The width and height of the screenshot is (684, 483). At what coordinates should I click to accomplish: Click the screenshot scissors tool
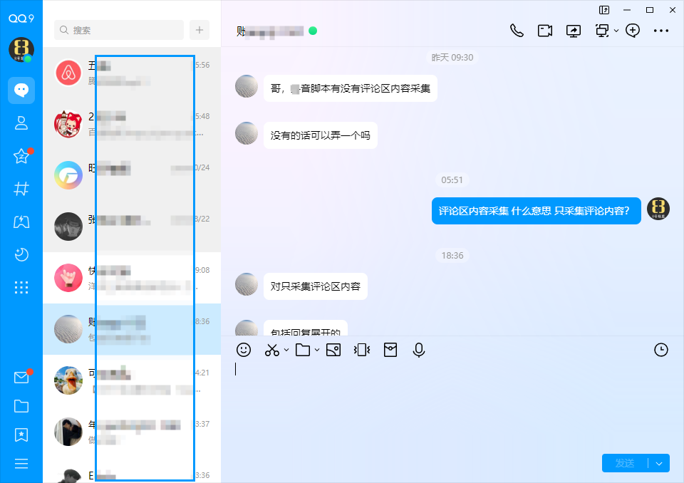click(272, 350)
